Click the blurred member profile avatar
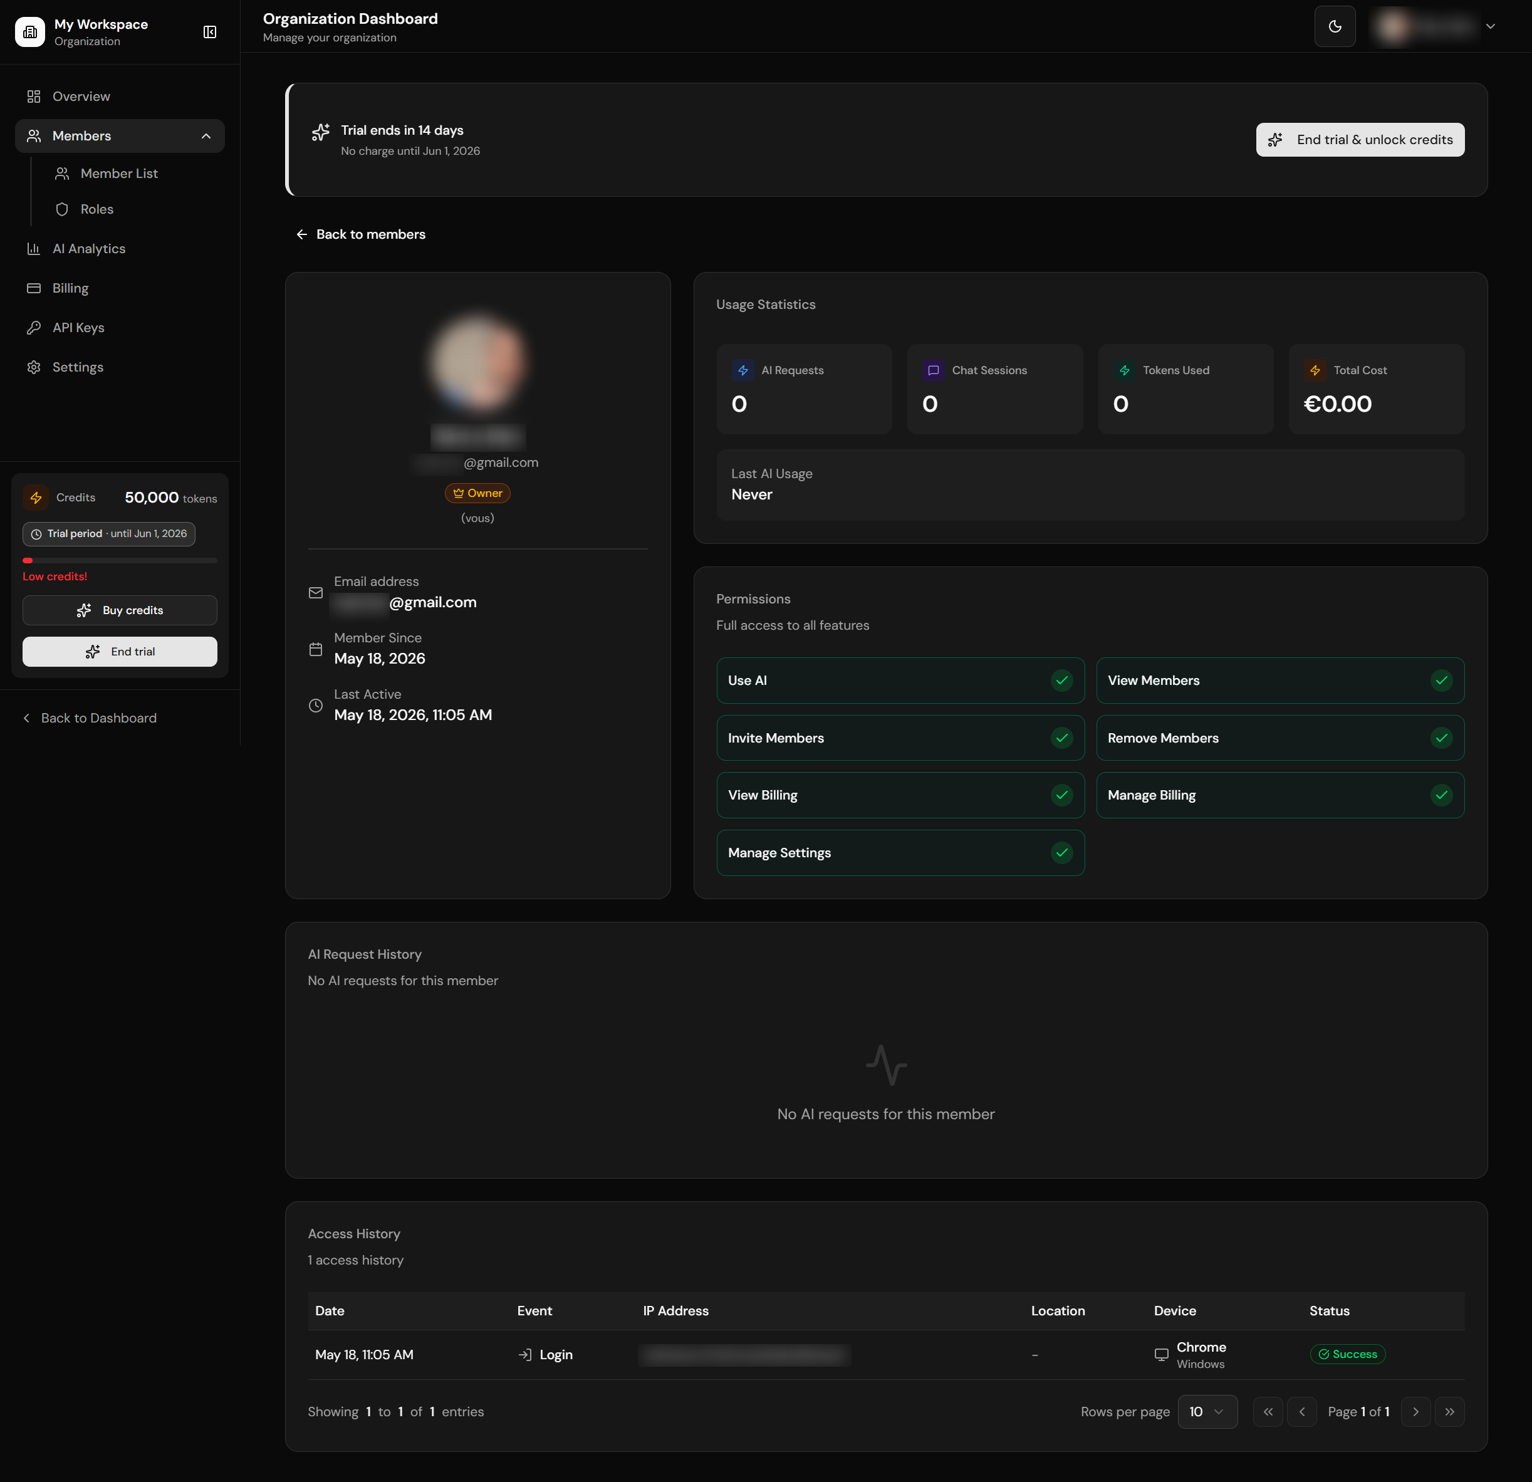This screenshot has height=1482, width=1532. click(477, 363)
